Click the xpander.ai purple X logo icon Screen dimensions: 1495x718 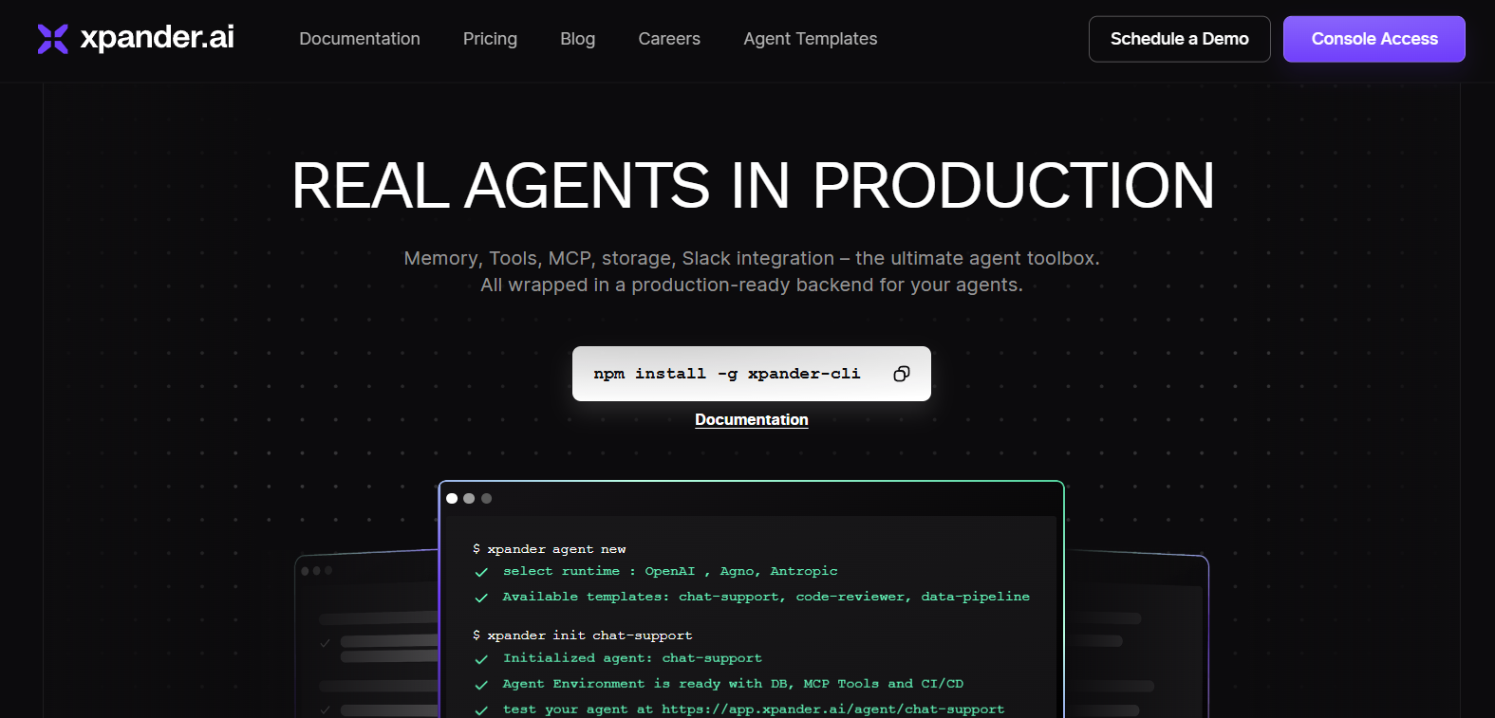[x=53, y=39]
